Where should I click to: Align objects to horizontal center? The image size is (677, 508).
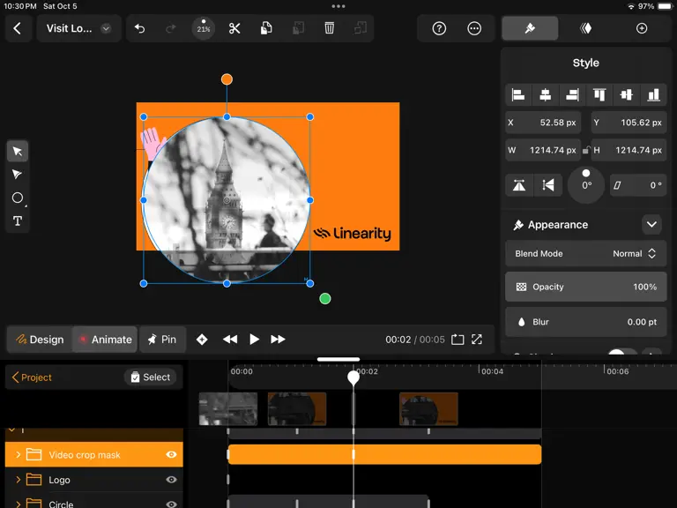546,94
